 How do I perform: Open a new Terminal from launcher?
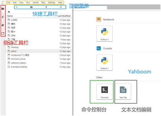tap(104, 92)
